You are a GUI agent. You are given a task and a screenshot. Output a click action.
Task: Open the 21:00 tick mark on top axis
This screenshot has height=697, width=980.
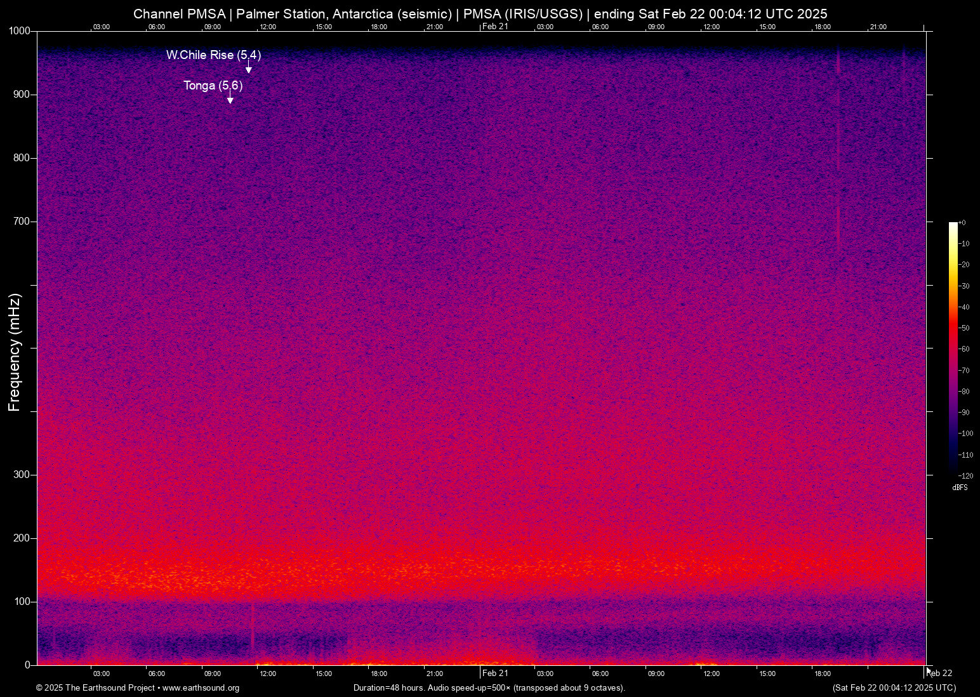tap(435, 27)
